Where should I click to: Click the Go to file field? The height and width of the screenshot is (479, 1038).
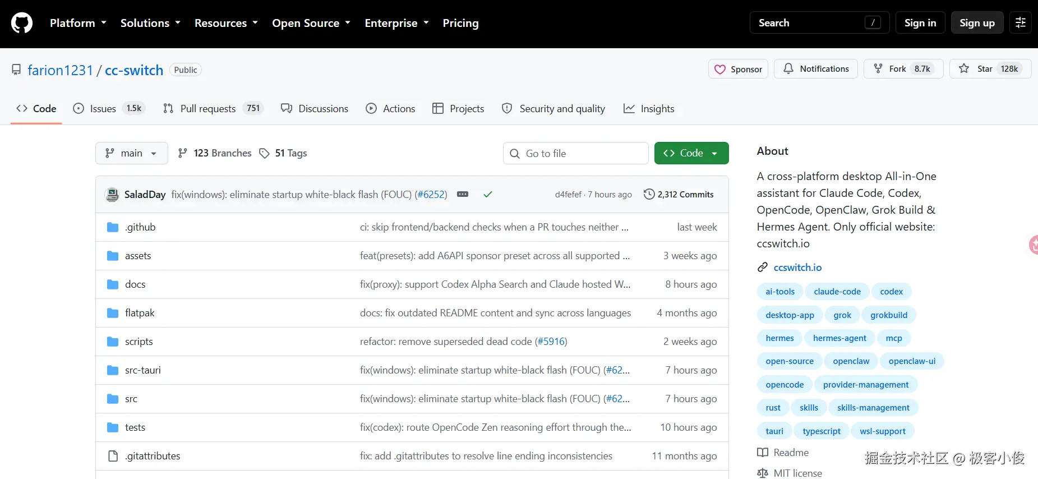pos(576,153)
